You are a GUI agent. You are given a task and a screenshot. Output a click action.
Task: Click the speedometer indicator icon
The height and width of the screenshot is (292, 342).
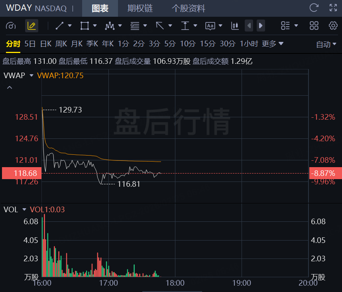pos(11,26)
